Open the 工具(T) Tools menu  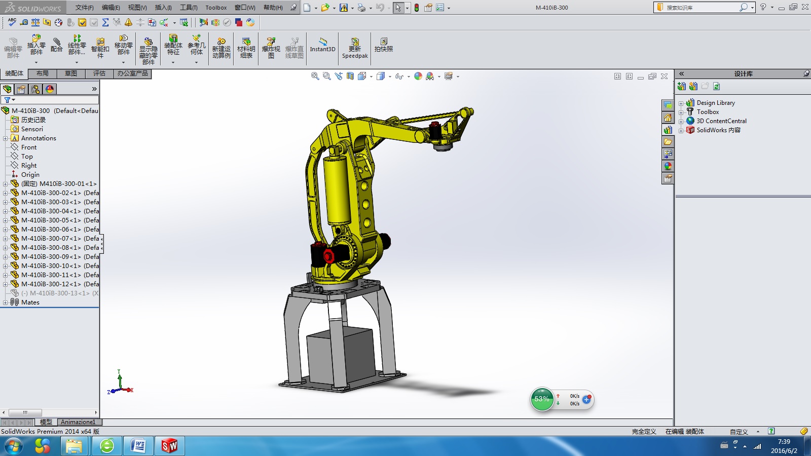coord(188,8)
